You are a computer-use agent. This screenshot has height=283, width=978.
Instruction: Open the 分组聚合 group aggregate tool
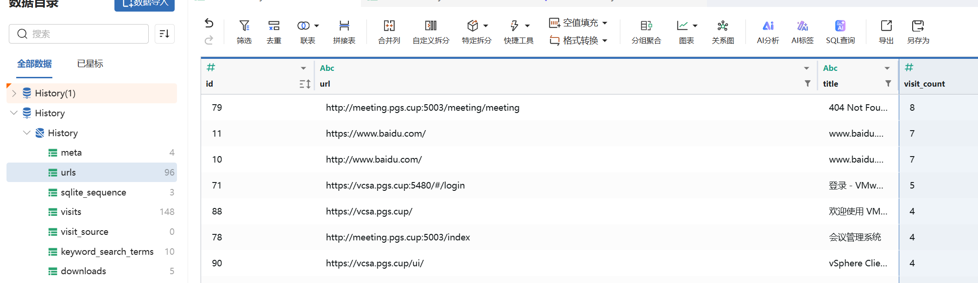(646, 31)
